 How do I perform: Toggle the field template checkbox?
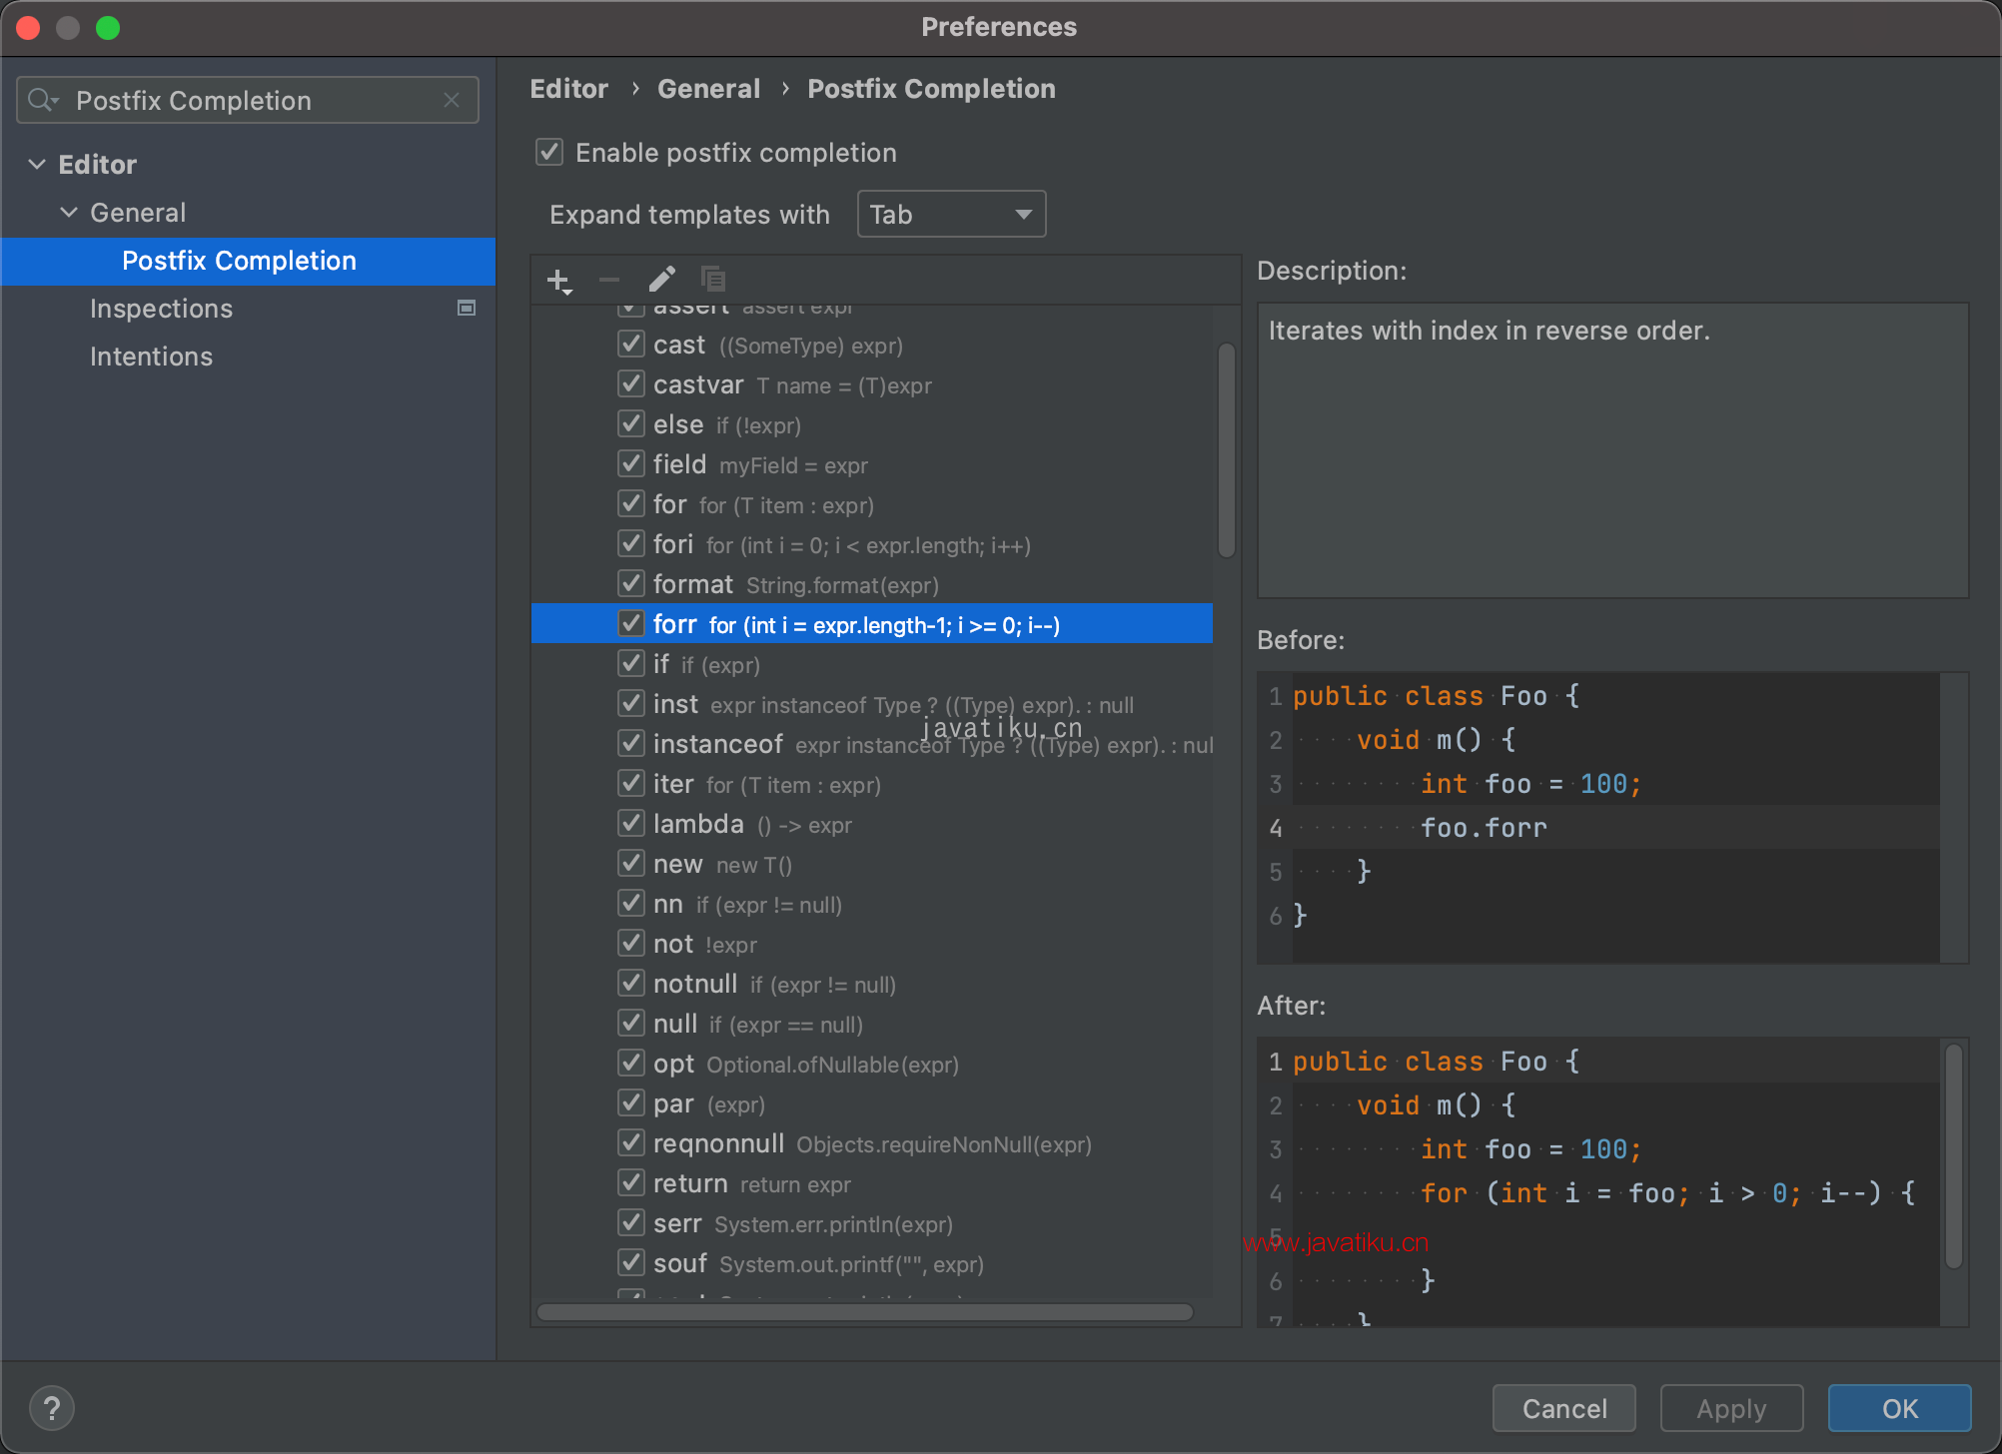pos(630,464)
